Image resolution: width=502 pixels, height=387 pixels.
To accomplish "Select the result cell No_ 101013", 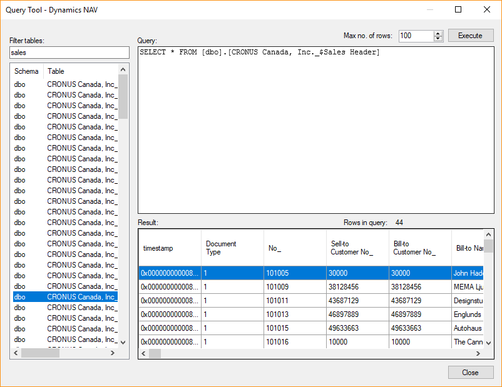I will point(295,314).
